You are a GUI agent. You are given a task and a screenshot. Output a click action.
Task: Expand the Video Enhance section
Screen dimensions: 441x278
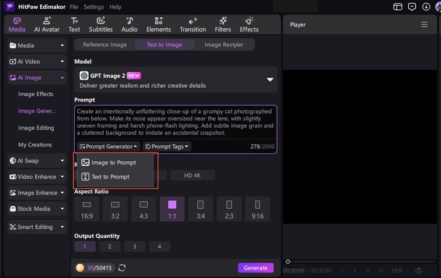[37, 177]
